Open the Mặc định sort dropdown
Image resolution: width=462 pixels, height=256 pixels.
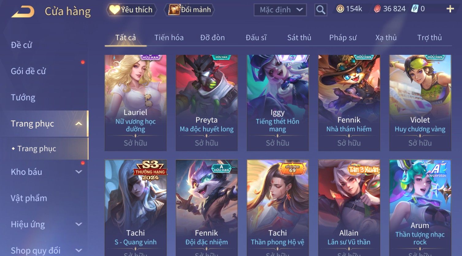[280, 10]
